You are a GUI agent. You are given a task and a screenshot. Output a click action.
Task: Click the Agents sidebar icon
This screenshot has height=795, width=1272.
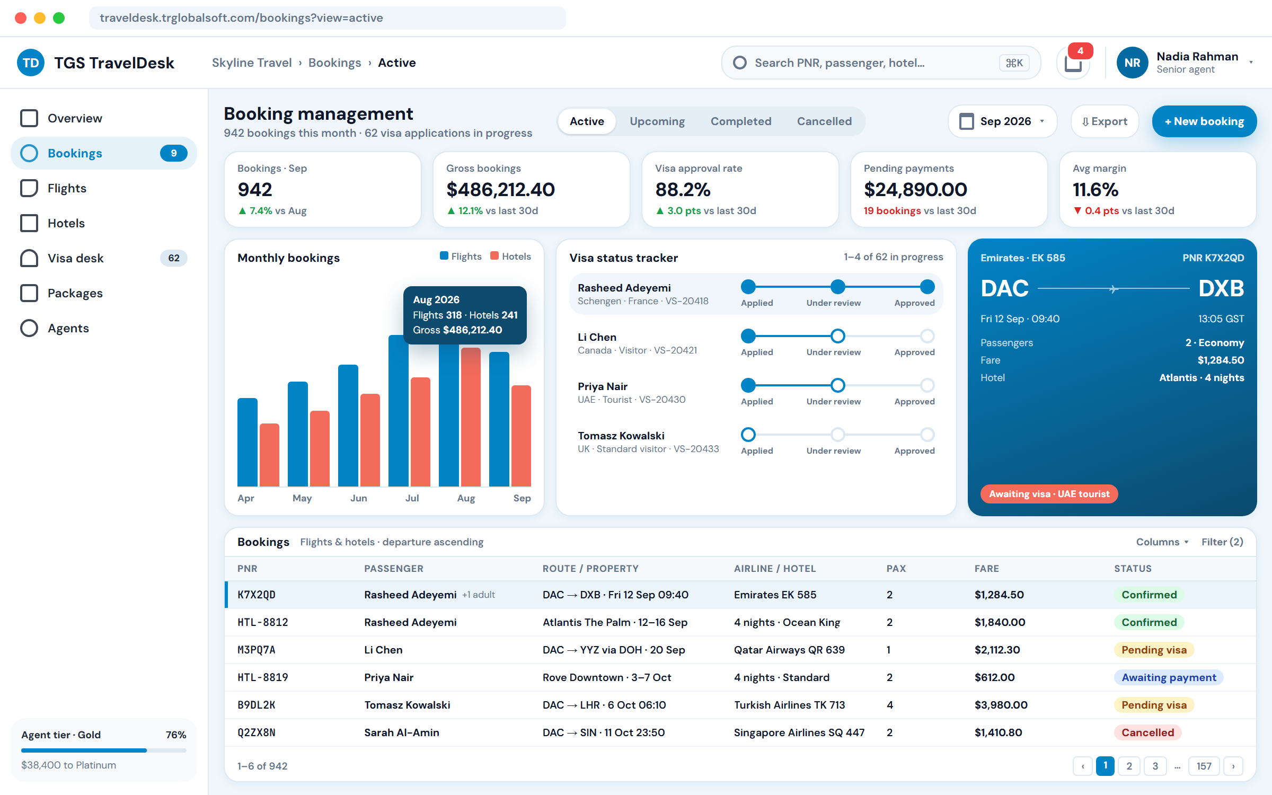point(29,328)
